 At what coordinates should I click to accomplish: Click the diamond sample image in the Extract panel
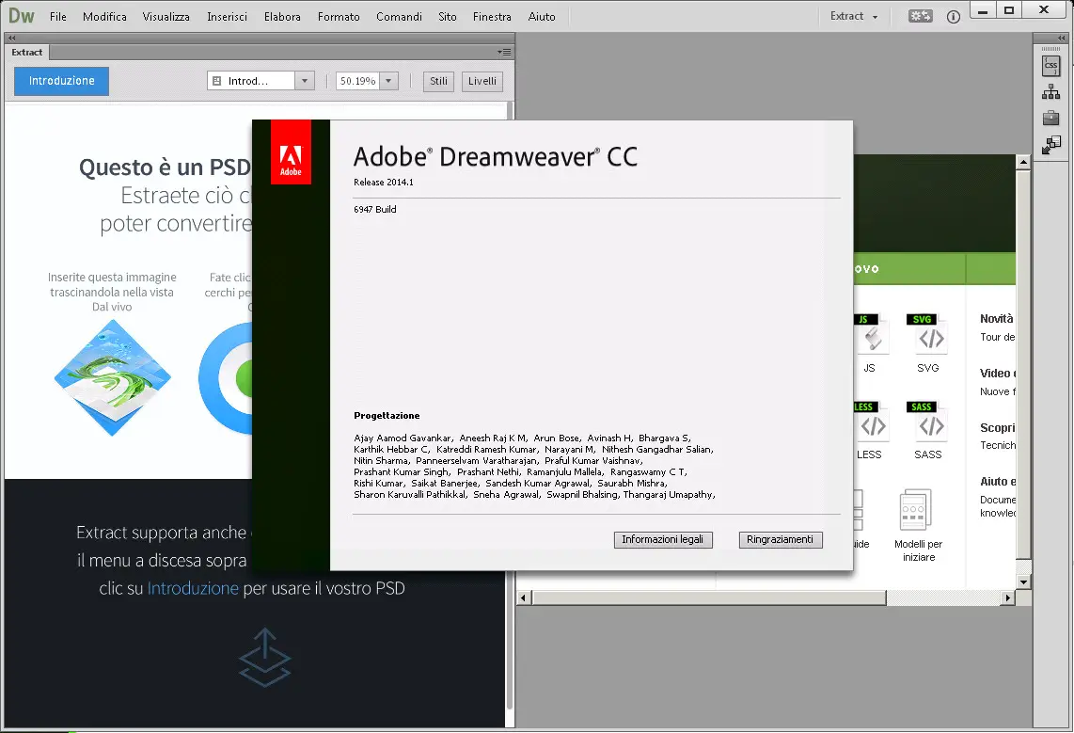tap(112, 377)
